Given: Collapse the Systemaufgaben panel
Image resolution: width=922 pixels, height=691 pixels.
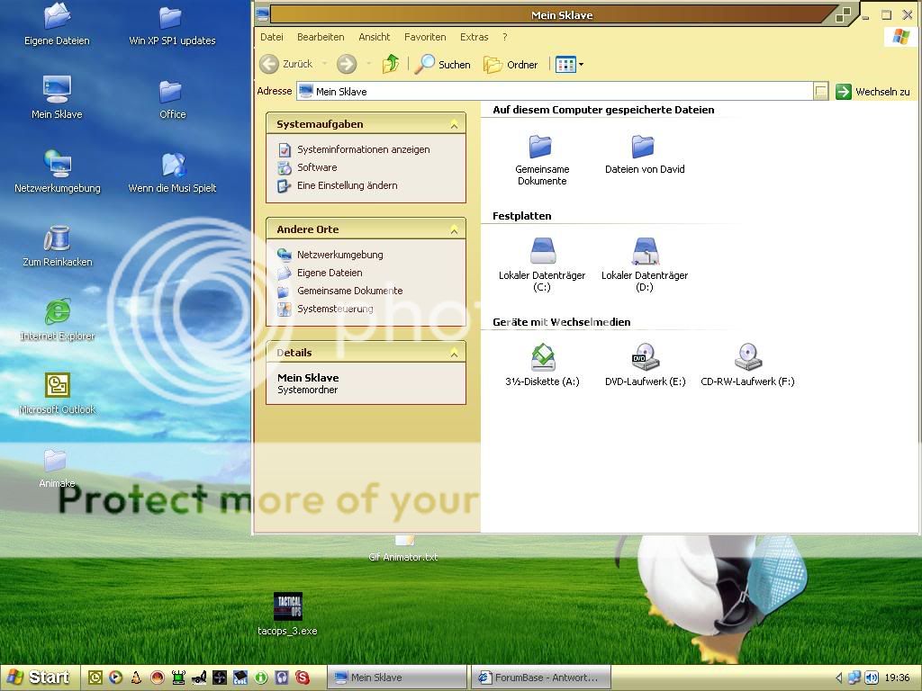Looking at the screenshot, I should [454, 124].
